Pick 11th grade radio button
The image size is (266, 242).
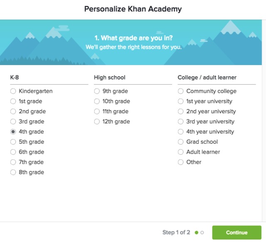coord(97,112)
